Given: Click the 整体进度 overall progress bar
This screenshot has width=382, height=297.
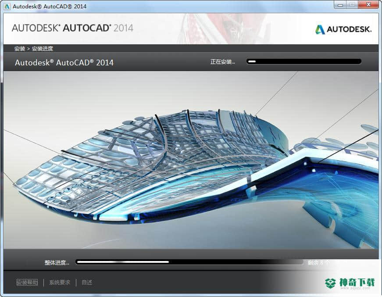Looking at the screenshot, I should point(189,262).
